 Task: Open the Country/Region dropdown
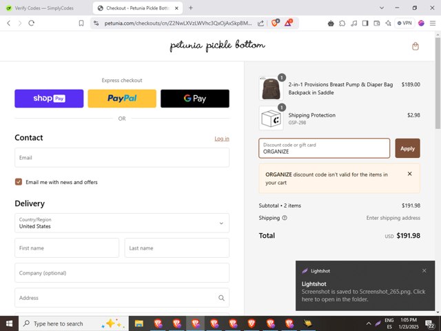click(122, 223)
